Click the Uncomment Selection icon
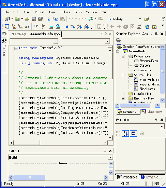The height and width of the screenshot is (188, 166). 58,27
